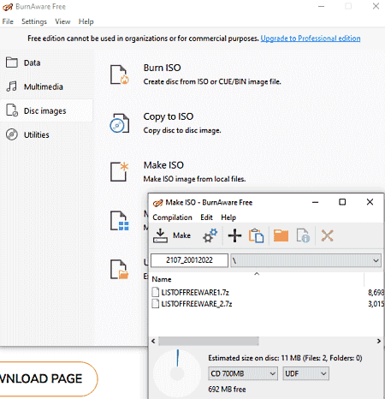Click the Disc images sidebar icon
Image resolution: width=385 pixels, height=399 pixels.
(12, 110)
